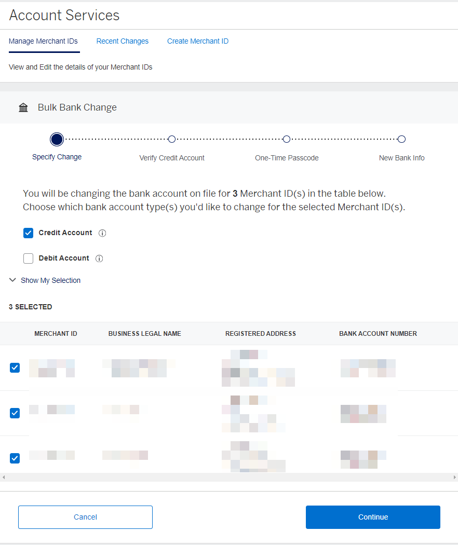Uncheck the last merchant row checkbox
This screenshot has width=458, height=545.
click(x=15, y=458)
